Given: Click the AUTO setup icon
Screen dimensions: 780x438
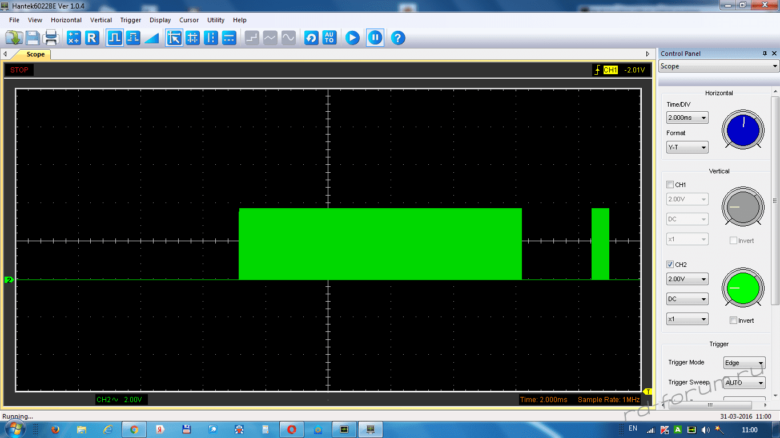Looking at the screenshot, I should [329, 38].
